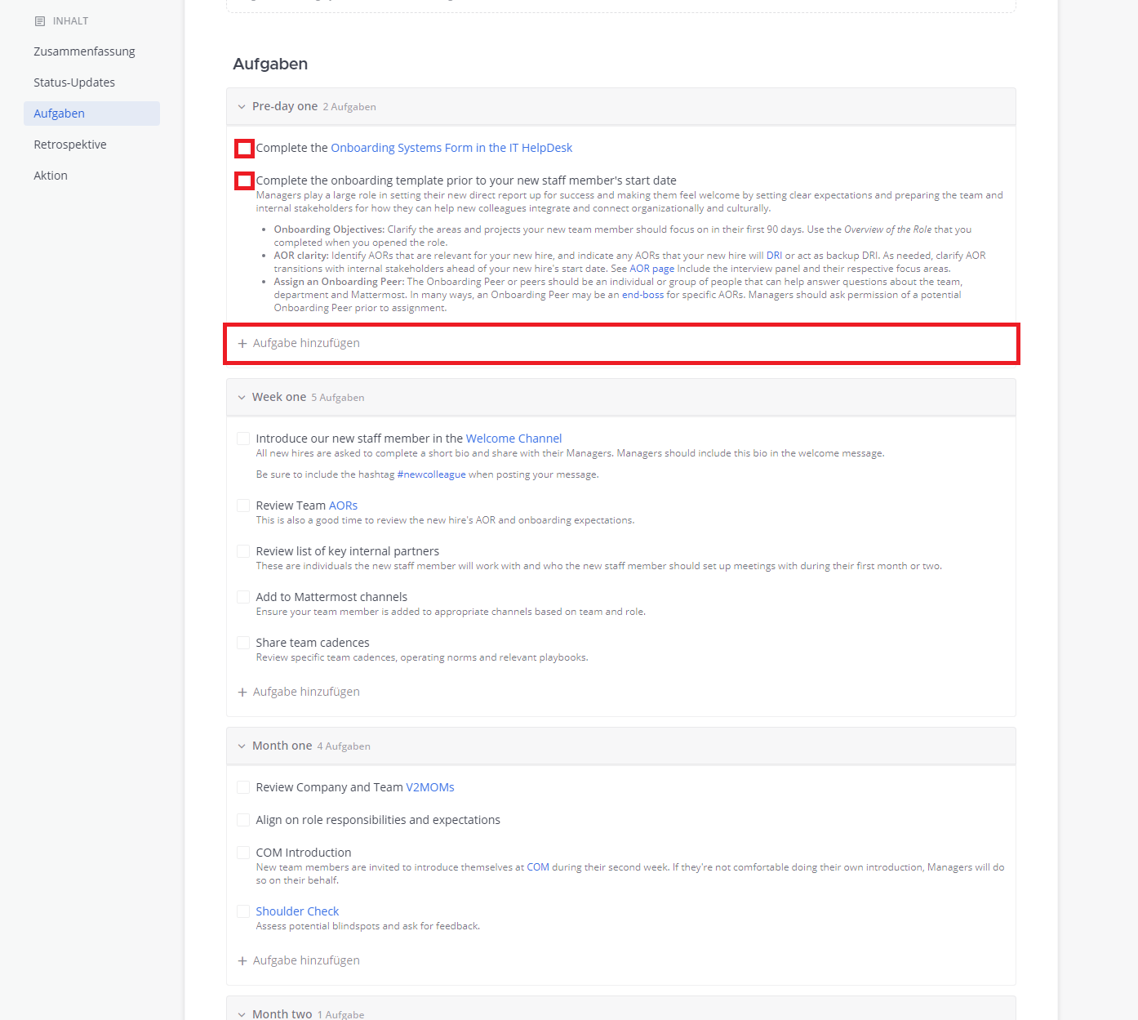Collapse the Month one section
The height and width of the screenshot is (1020, 1138).
click(242, 746)
